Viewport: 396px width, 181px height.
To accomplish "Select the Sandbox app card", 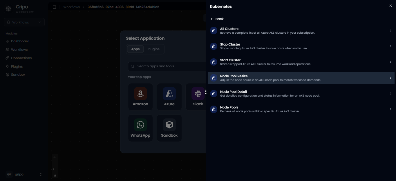I will pyautogui.click(x=169, y=128).
